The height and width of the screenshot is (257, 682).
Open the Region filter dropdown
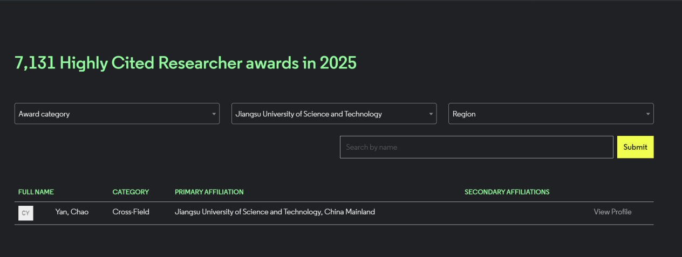(550, 114)
